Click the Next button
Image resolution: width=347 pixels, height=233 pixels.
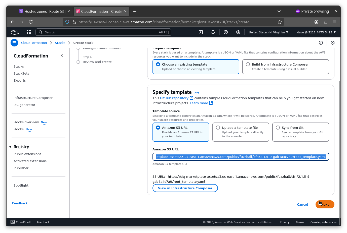point(325,204)
